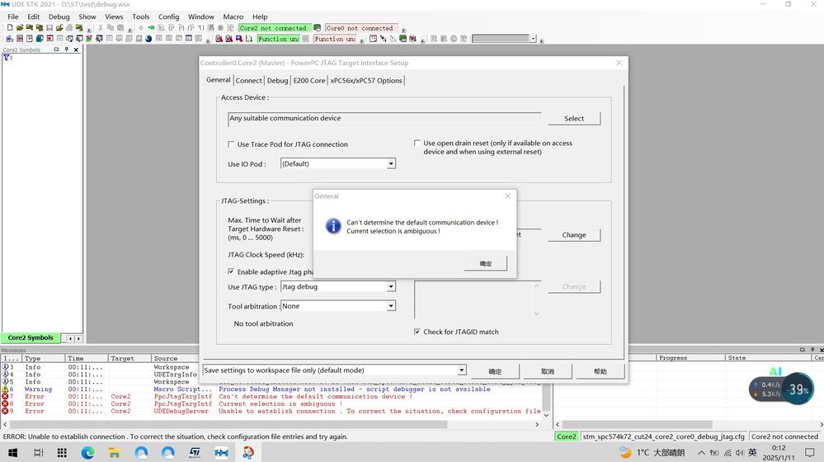
Task: Open the notification center icon
Action: point(809,453)
